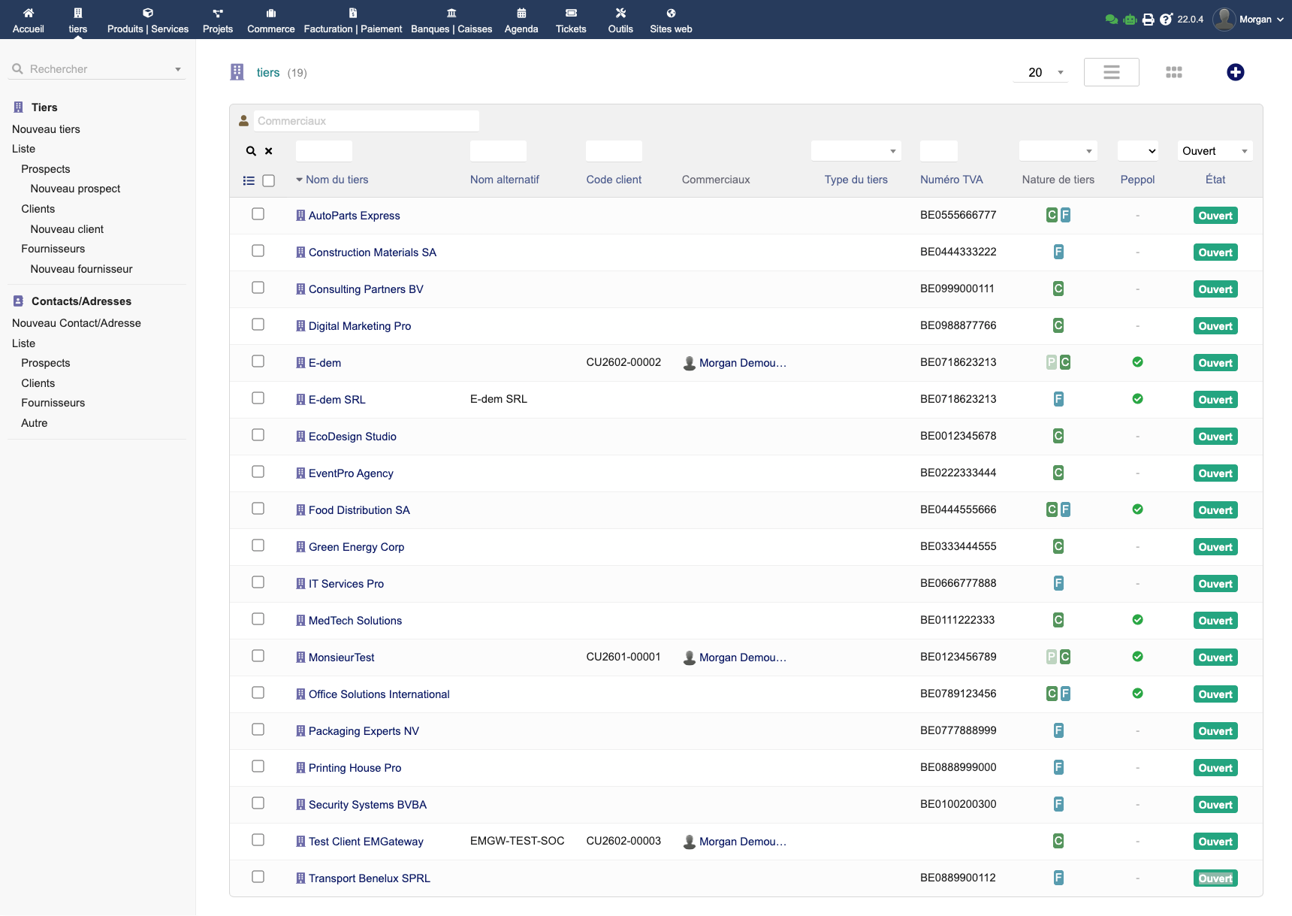Clear filters with the X icon

(x=268, y=151)
